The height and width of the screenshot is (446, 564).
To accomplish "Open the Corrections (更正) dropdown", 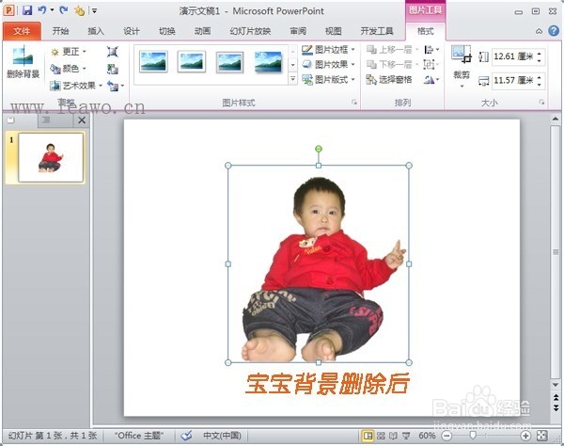I will 69,52.
